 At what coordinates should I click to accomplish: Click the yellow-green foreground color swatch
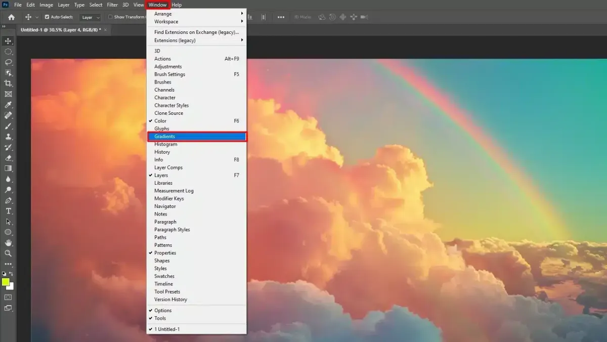click(5, 282)
